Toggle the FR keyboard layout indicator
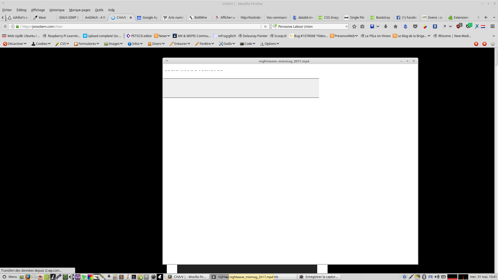498x280 pixels. [x=431, y=277]
